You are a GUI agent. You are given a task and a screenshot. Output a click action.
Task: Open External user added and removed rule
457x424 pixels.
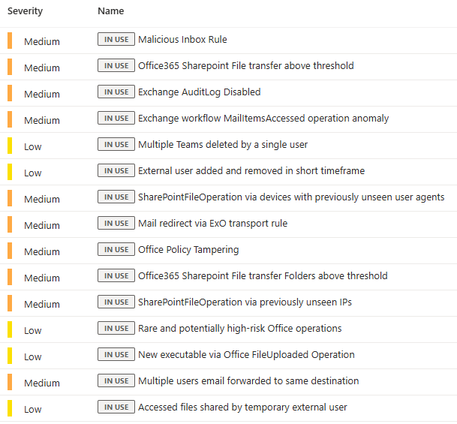pos(251,171)
